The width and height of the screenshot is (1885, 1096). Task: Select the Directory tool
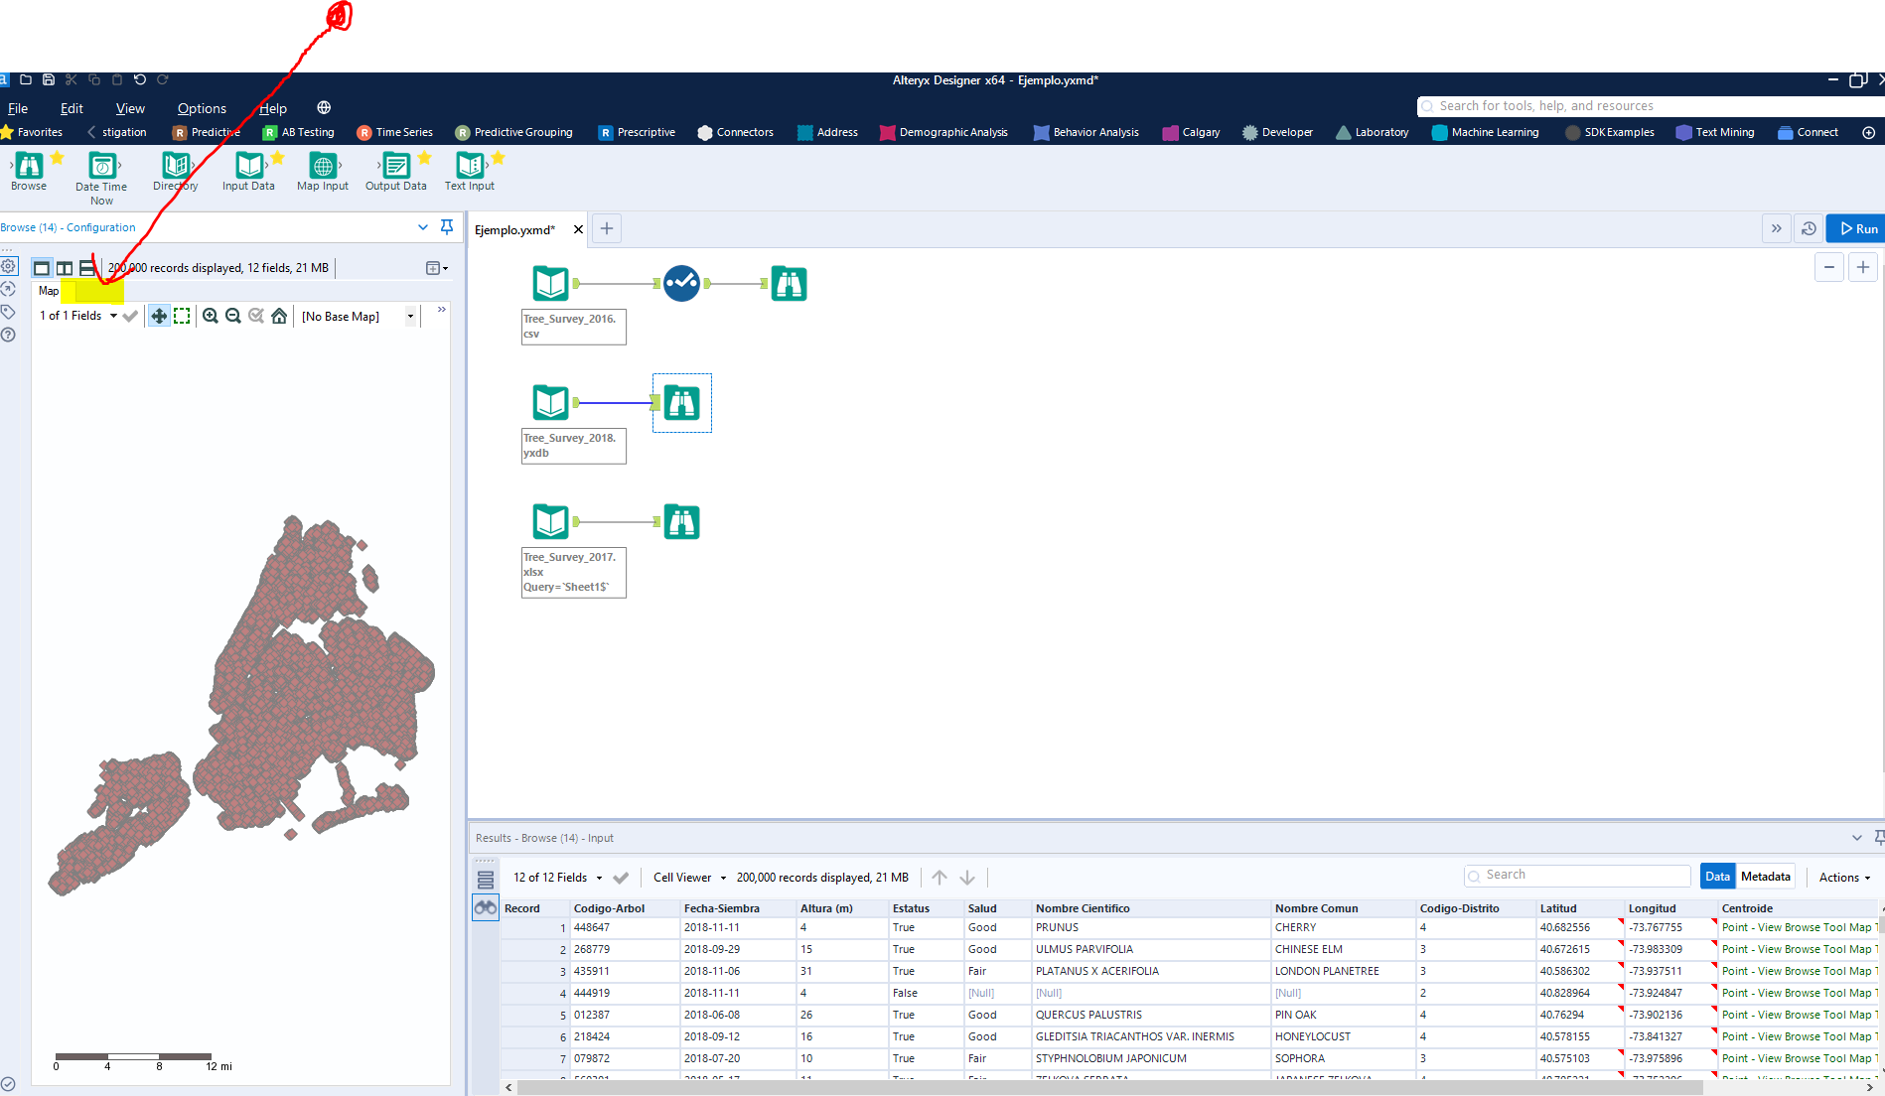(x=176, y=171)
